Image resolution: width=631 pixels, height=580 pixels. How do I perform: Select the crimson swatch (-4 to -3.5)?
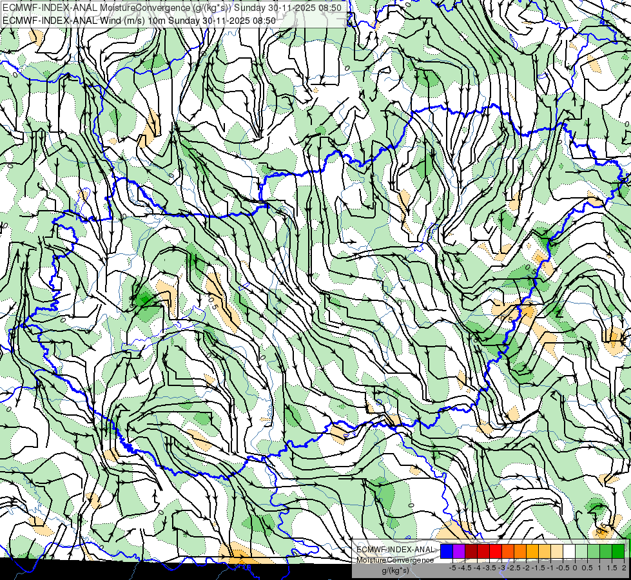pyautogui.click(x=483, y=552)
